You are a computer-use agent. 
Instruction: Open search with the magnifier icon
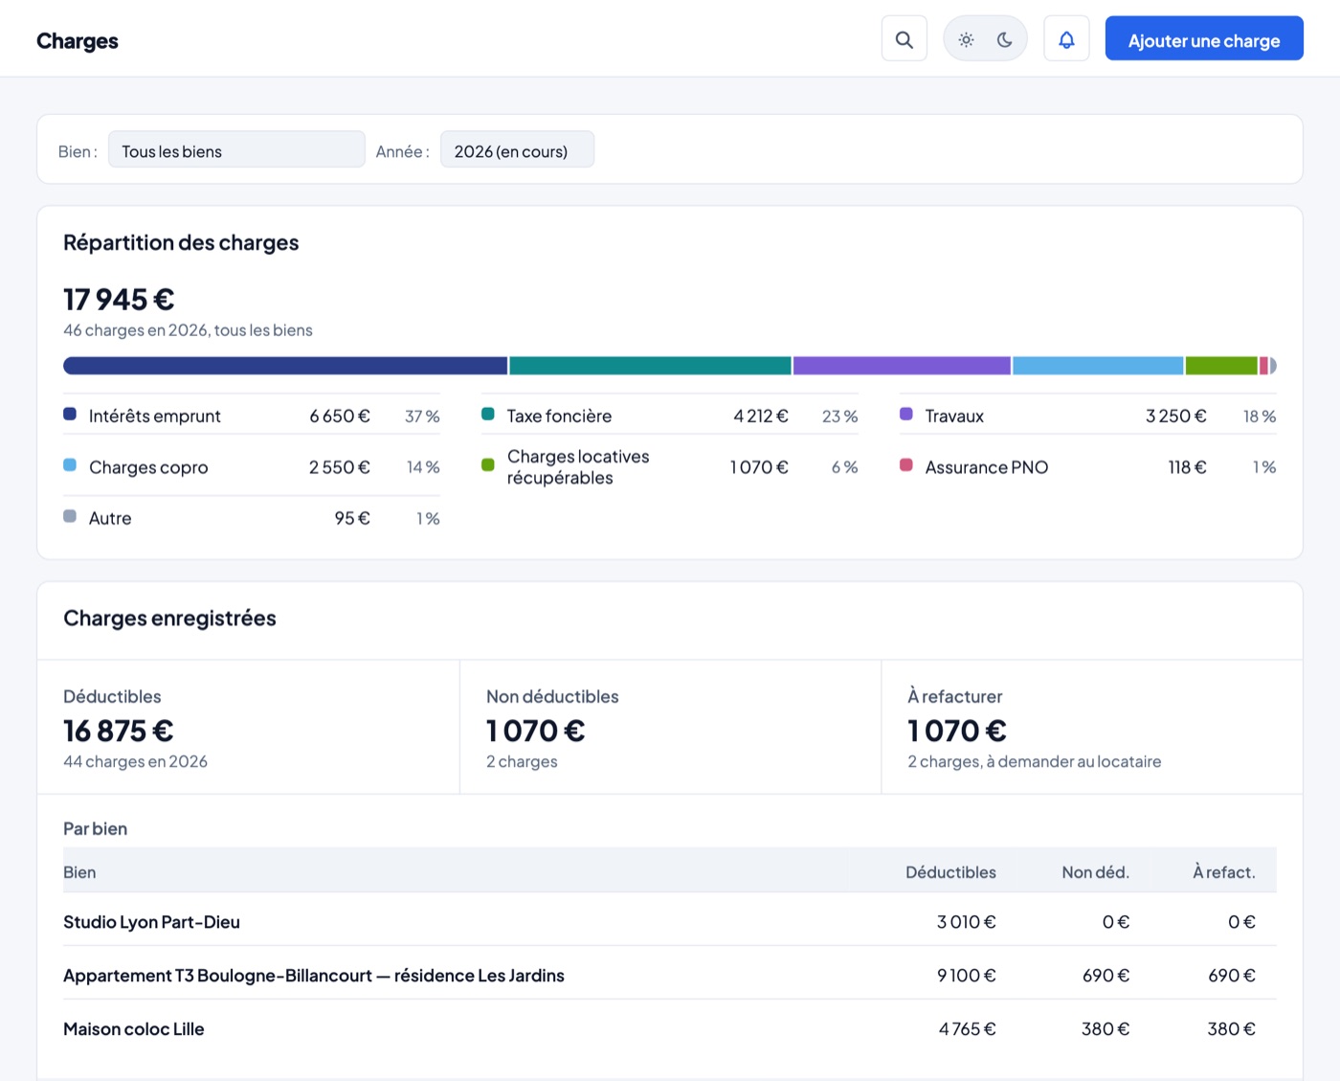coord(904,39)
